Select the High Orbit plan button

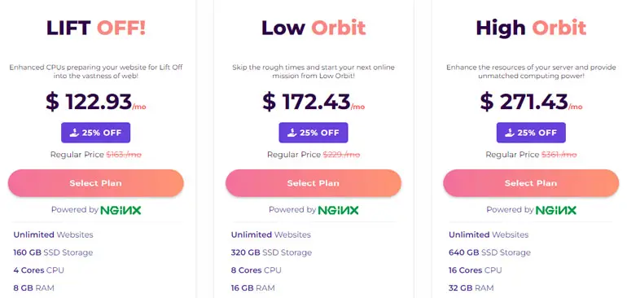[531, 183]
